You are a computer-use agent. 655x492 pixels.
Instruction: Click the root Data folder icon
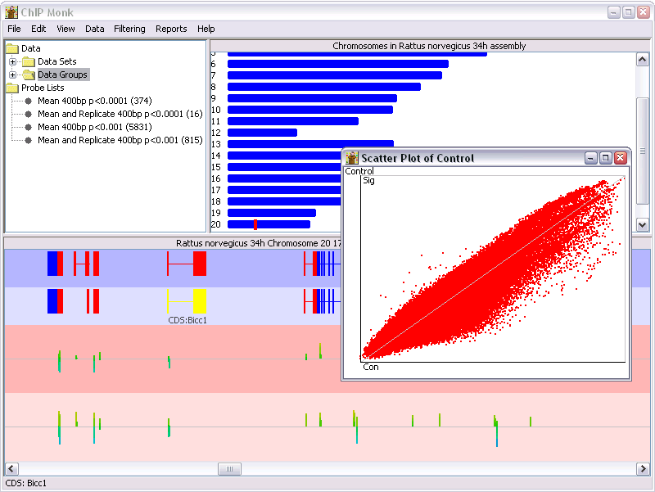(x=12, y=48)
